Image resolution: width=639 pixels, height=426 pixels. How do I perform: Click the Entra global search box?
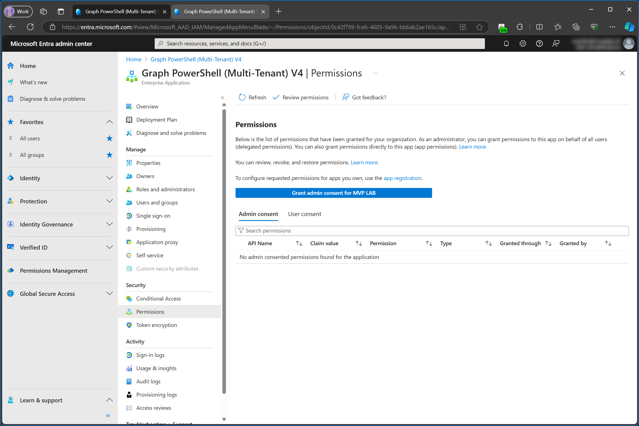[x=319, y=43]
